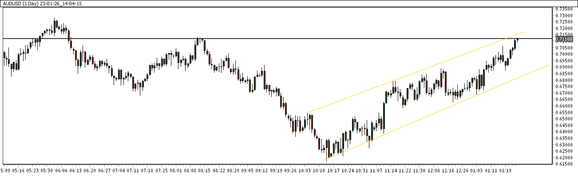Screen dimensions: 578x182
Task: Click the 08/01 date axis label
Action: tap(176, 170)
